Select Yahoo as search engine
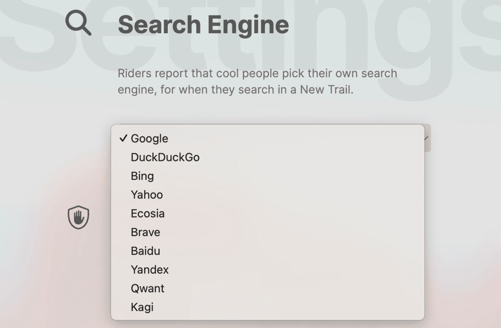501x328 pixels. [147, 195]
